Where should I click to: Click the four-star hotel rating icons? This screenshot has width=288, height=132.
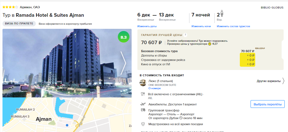pyautogui.click(x=10, y=7)
